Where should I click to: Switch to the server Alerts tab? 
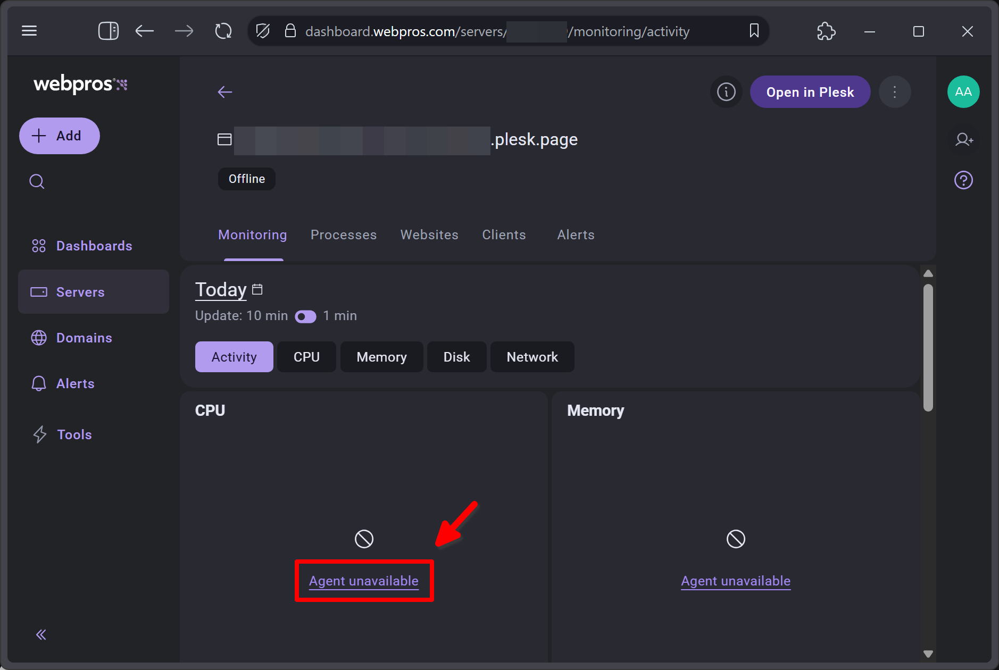[576, 234]
